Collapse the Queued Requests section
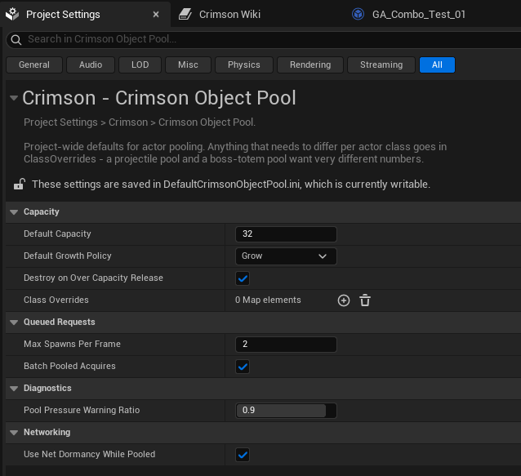Image resolution: width=521 pixels, height=476 pixels. [x=14, y=323]
